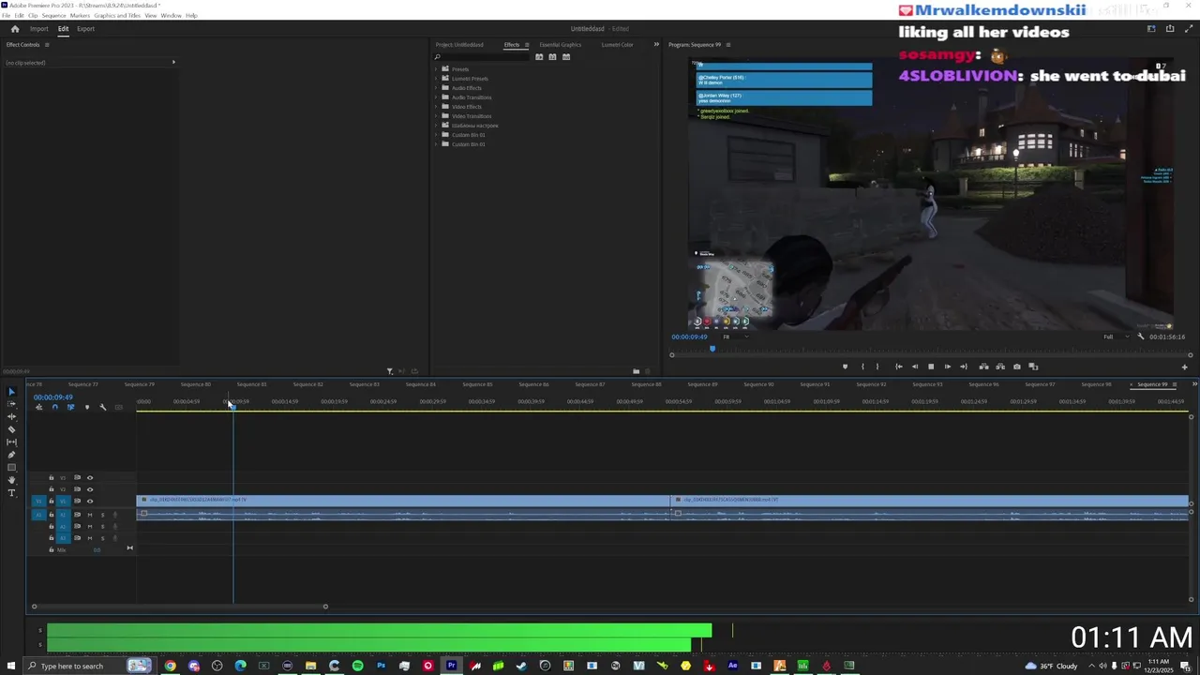Screen dimensions: 1200x675
Task: Focus the Effects search field
Action: pyautogui.click(x=483, y=57)
